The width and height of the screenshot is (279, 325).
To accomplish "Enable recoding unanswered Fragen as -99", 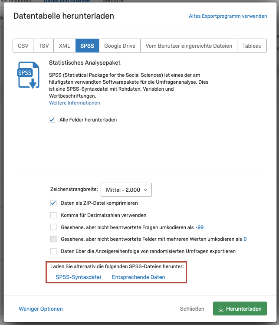I will (x=53, y=227).
